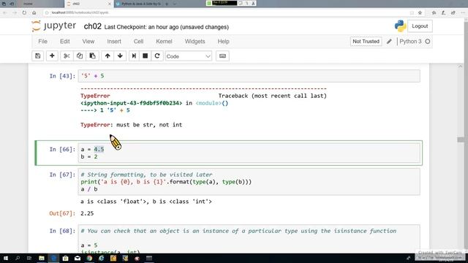Click the kernel idle circle indicator
Screen dimensions: 468x263
(x=428, y=42)
